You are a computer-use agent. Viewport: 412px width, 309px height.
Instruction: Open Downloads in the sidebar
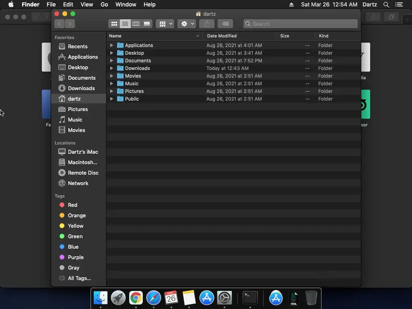tap(78, 88)
